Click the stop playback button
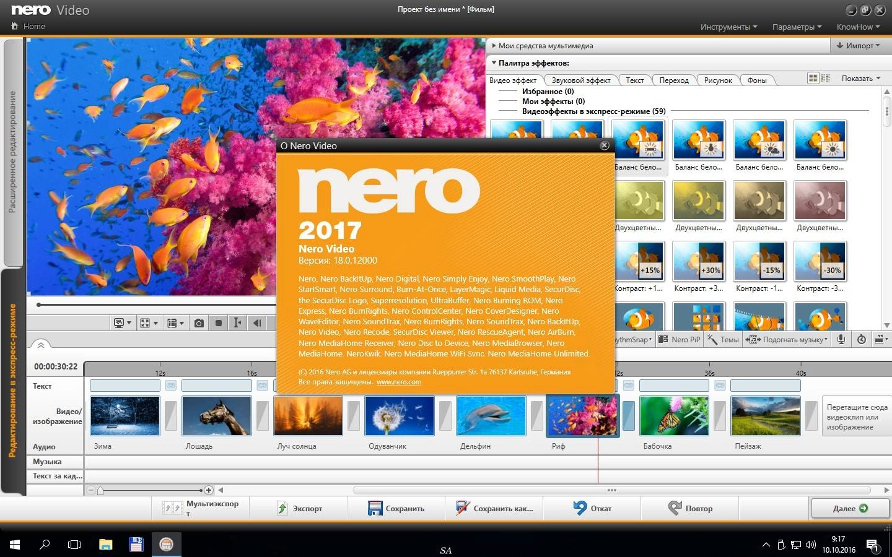892x557 pixels. coord(218,323)
